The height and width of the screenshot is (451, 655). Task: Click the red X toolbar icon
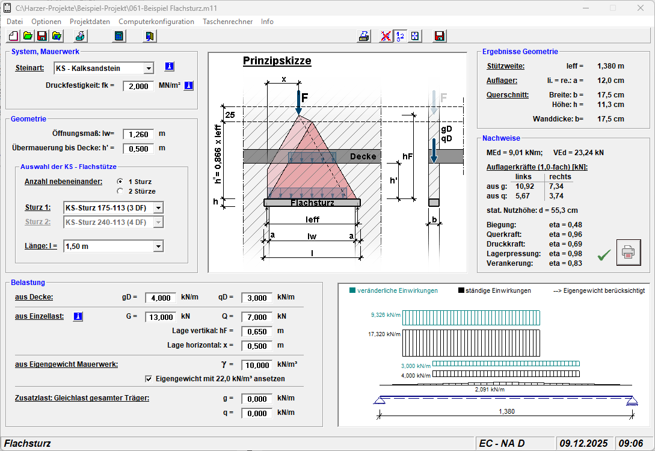click(386, 36)
